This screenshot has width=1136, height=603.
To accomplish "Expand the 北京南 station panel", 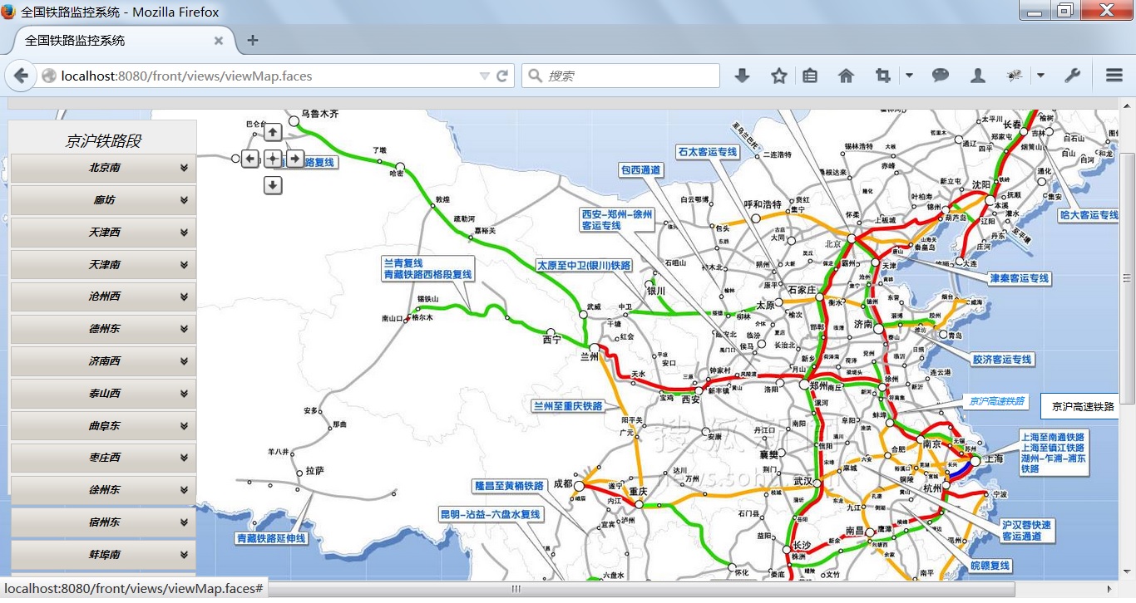I will point(103,168).
